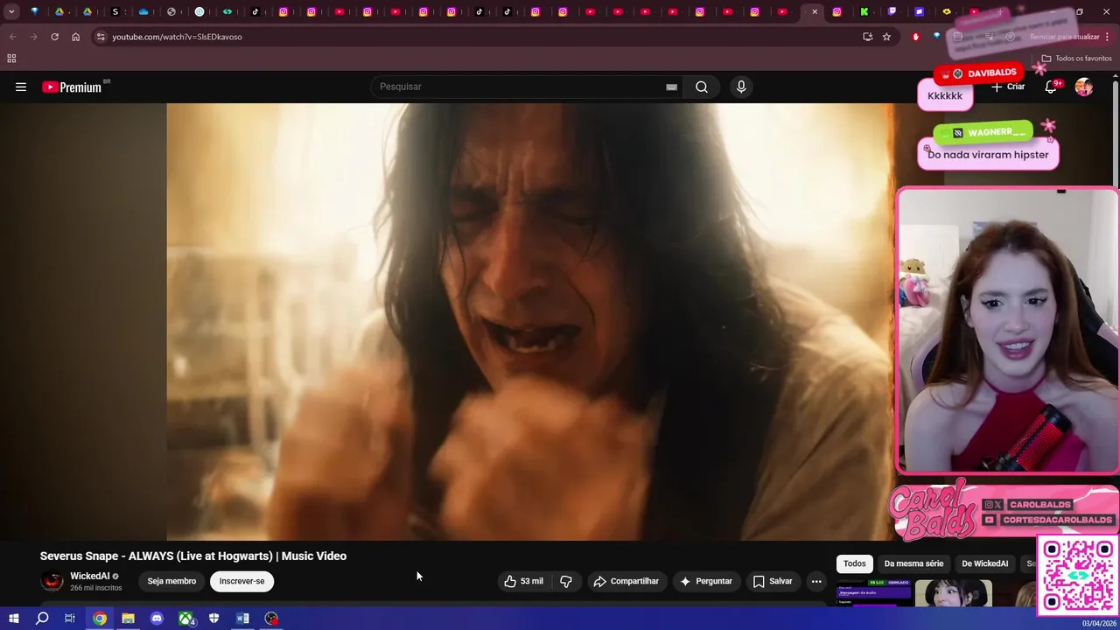Select the Da mesma série chip
Screen dimensions: 1120x630
[x=913, y=563]
